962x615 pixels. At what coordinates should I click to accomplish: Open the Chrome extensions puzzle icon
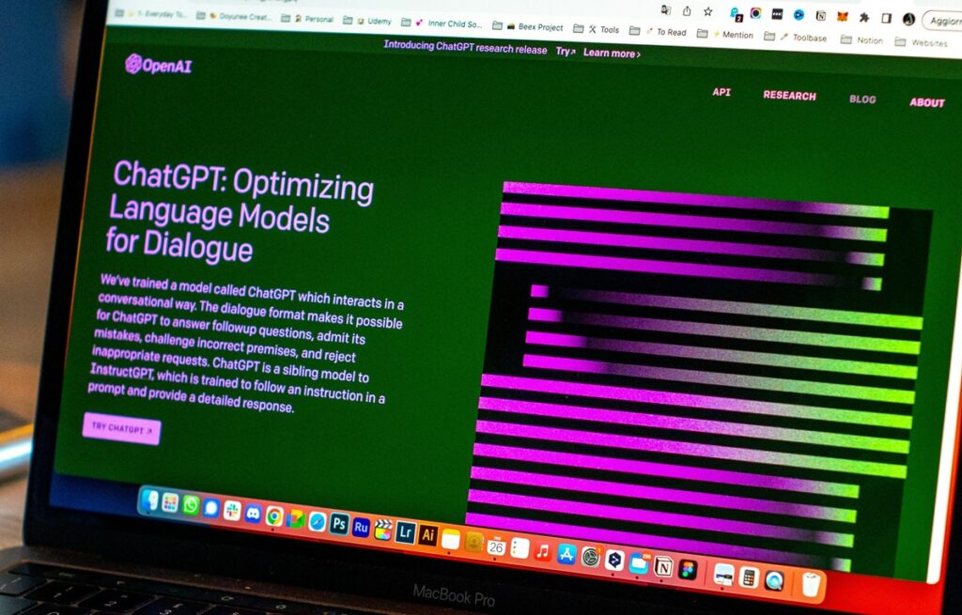[863, 17]
